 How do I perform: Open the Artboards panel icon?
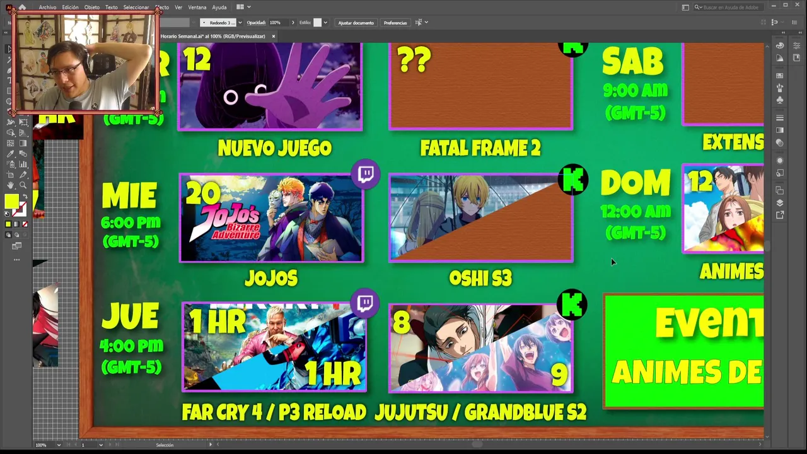pyautogui.click(x=780, y=190)
